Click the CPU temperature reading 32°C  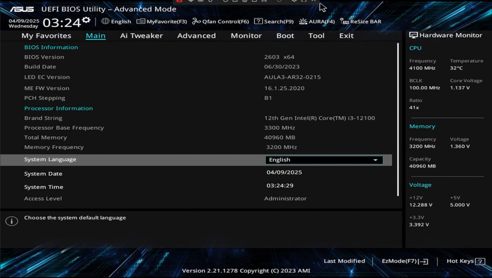click(456, 68)
